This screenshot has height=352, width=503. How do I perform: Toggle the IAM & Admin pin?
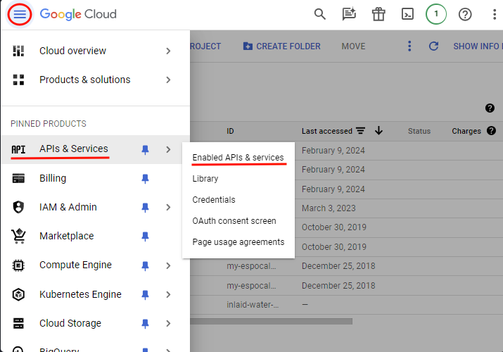[x=145, y=208]
